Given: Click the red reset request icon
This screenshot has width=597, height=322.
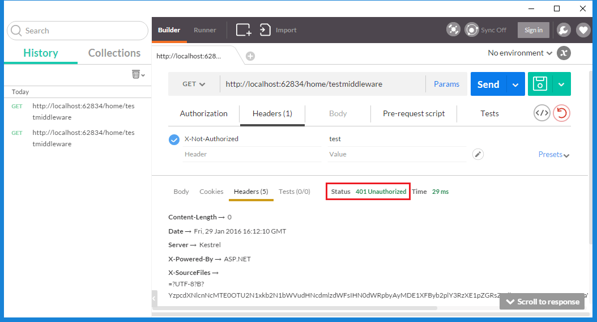Looking at the screenshot, I should (561, 113).
